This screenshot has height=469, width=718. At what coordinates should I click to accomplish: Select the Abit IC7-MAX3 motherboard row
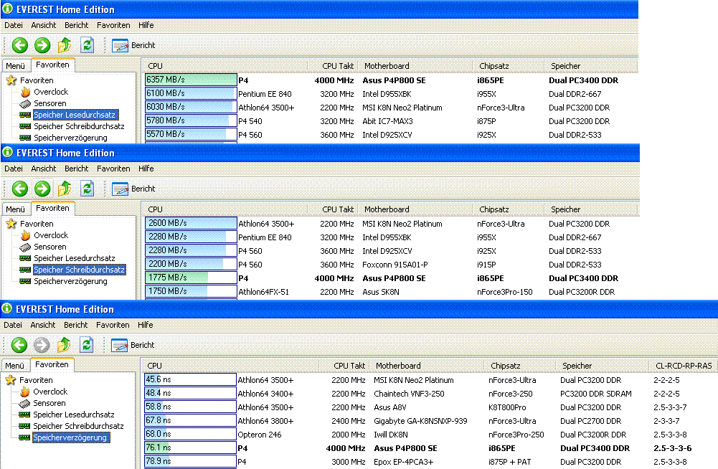pos(391,121)
